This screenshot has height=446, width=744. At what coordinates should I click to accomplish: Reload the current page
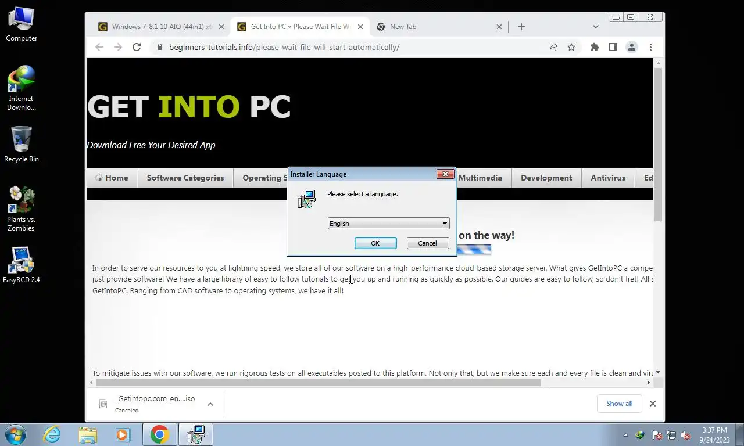point(137,47)
